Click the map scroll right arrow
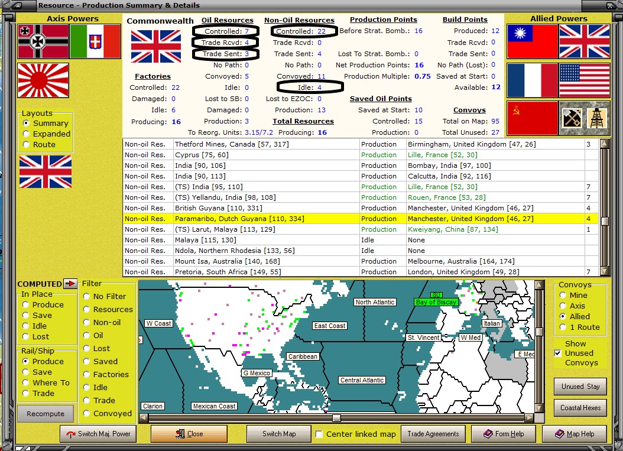Image resolution: width=623 pixels, height=451 pixels. coord(529,418)
